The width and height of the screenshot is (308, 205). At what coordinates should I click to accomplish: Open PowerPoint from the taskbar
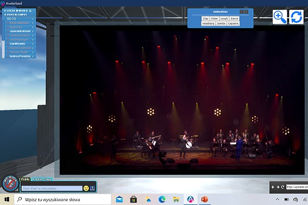click(205, 199)
